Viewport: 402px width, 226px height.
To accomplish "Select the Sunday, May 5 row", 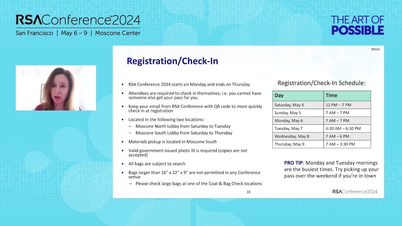I will [322, 113].
